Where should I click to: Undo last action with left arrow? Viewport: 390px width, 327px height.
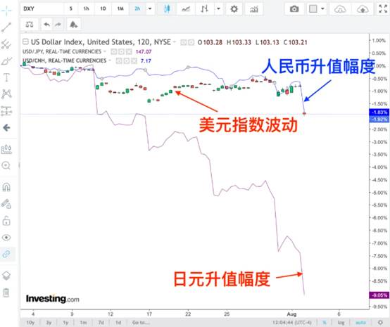(46, 25)
